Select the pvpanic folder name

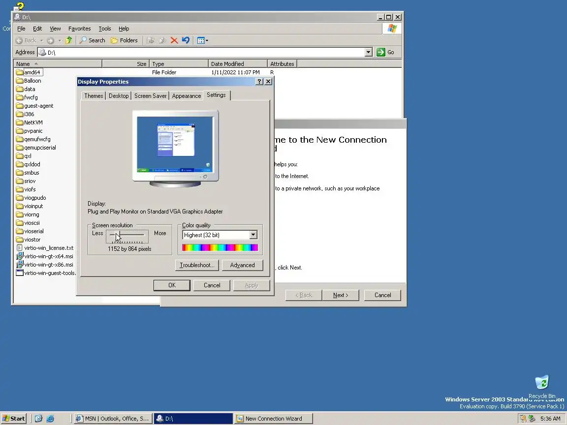[33, 131]
